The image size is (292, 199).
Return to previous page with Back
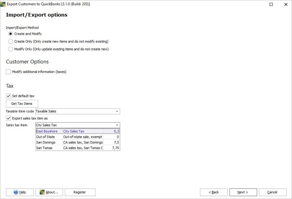[213, 192]
